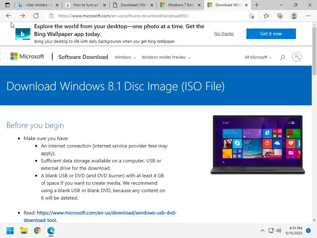
Task: Sign in with the account icon
Action: [x=297, y=57]
